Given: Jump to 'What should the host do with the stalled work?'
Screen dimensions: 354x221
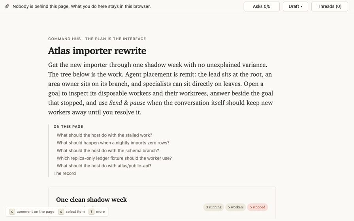Looking at the screenshot, I should tap(104, 135).
